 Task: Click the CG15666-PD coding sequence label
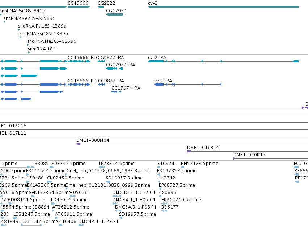pyautogui.click(x=82, y=81)
